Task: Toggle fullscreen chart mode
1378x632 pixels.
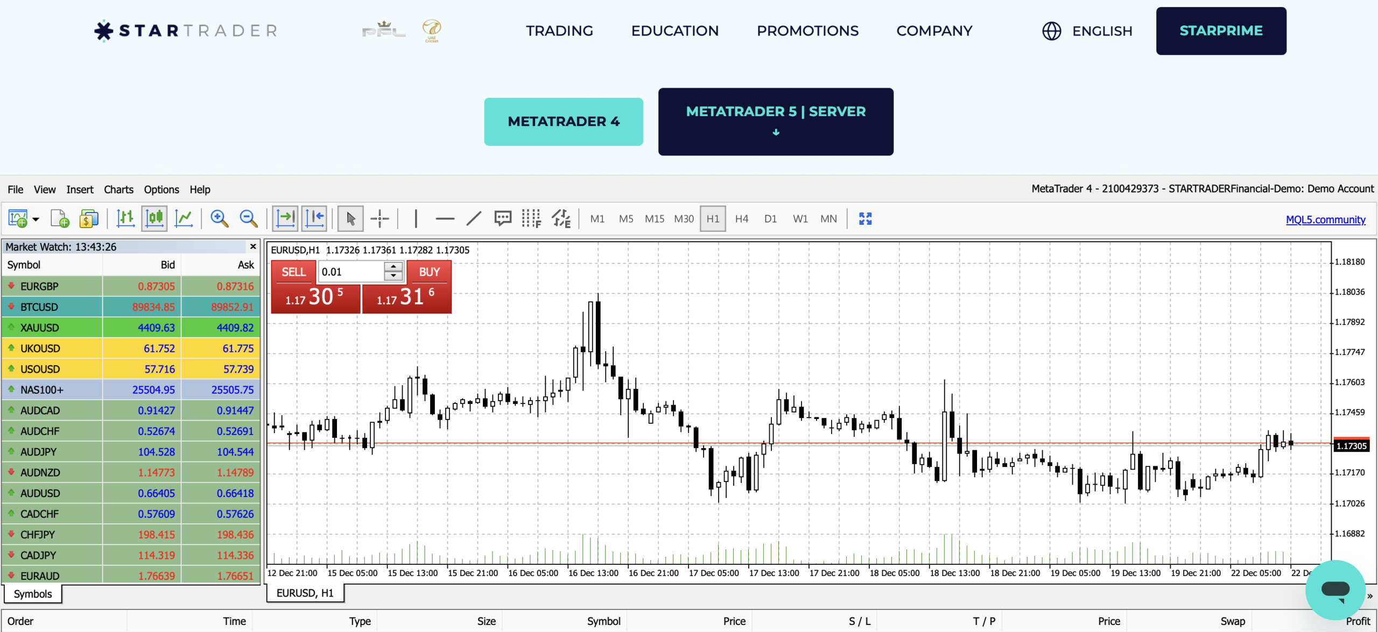Action: [866, 218]
